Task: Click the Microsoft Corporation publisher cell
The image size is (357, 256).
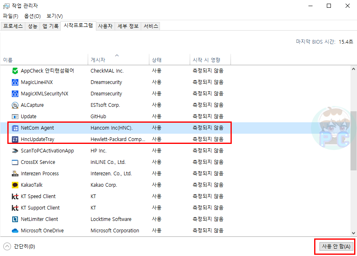Action: click(x=115, y=230)
